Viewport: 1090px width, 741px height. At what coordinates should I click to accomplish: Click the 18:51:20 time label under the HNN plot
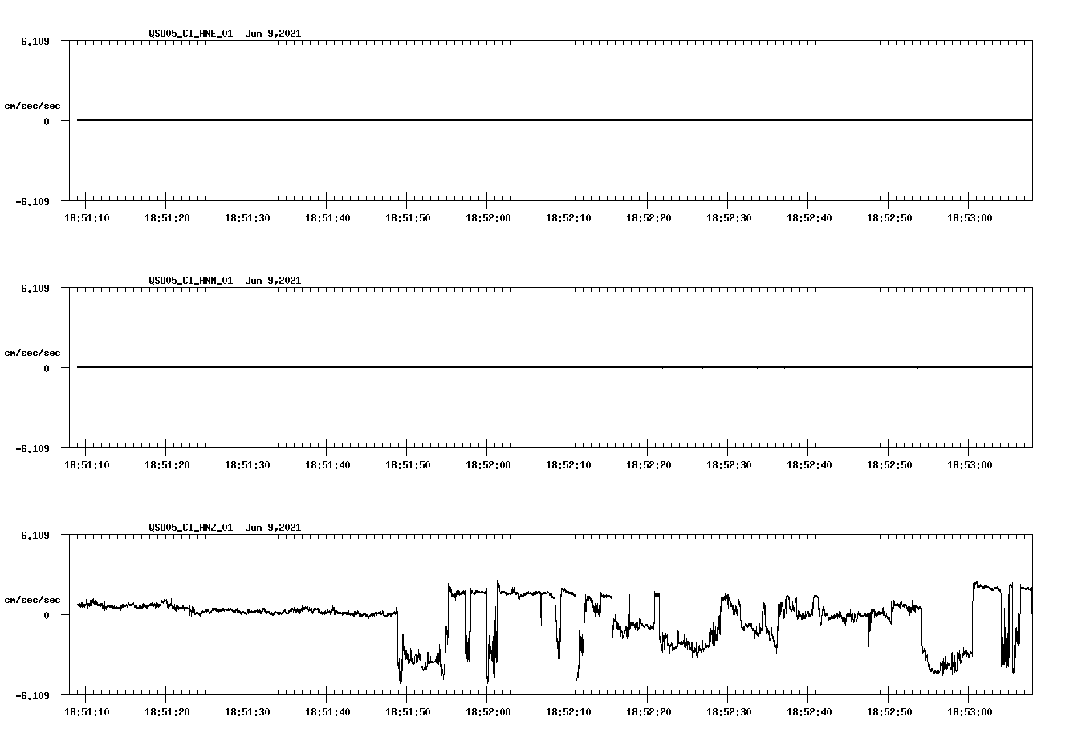coord(167,465)
